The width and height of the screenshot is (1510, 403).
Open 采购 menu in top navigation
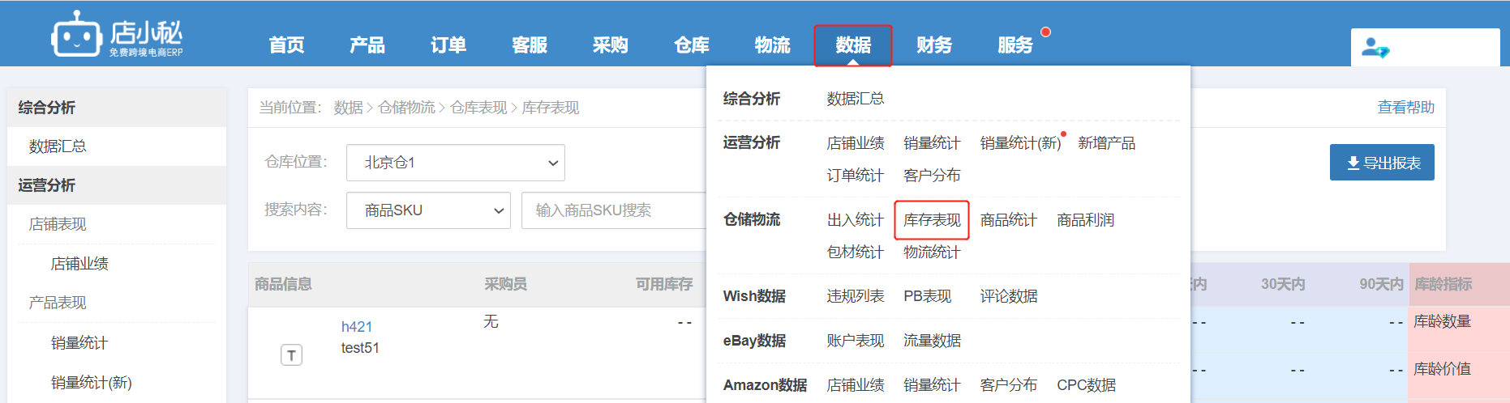point(611,45)
